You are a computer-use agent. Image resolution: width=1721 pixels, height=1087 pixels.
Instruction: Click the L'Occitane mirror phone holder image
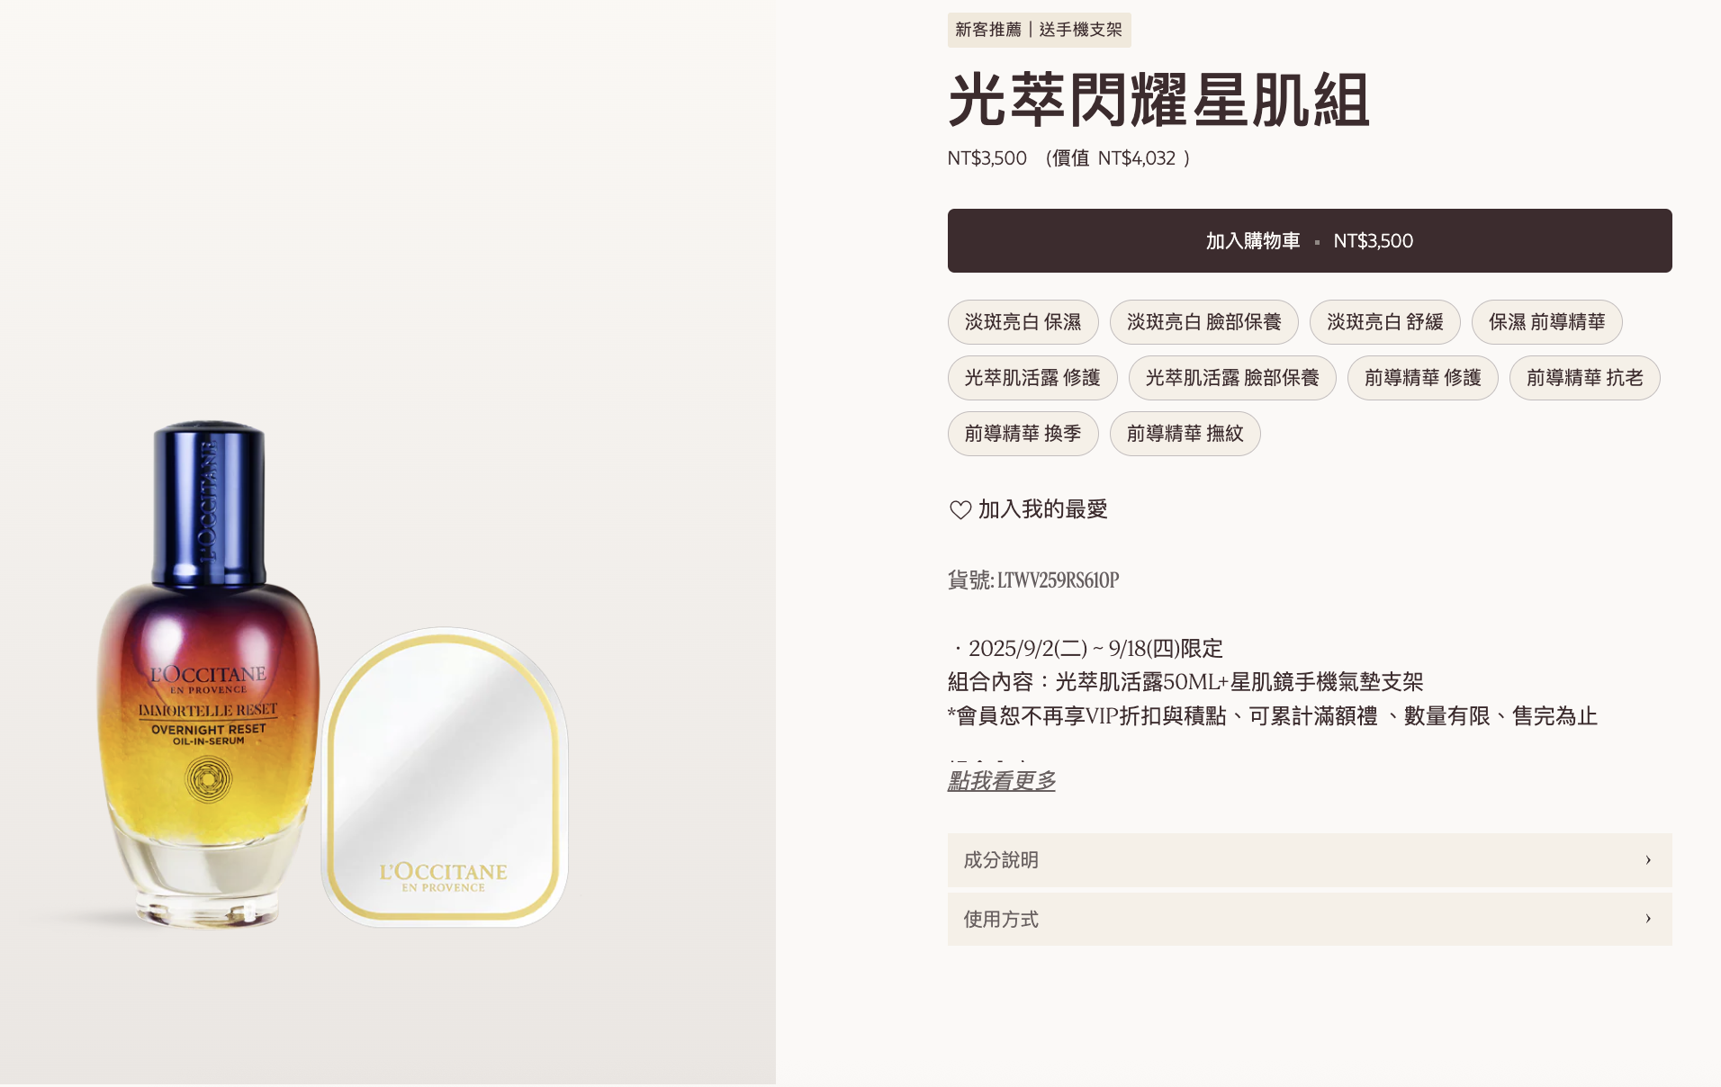tap(445, 778)
